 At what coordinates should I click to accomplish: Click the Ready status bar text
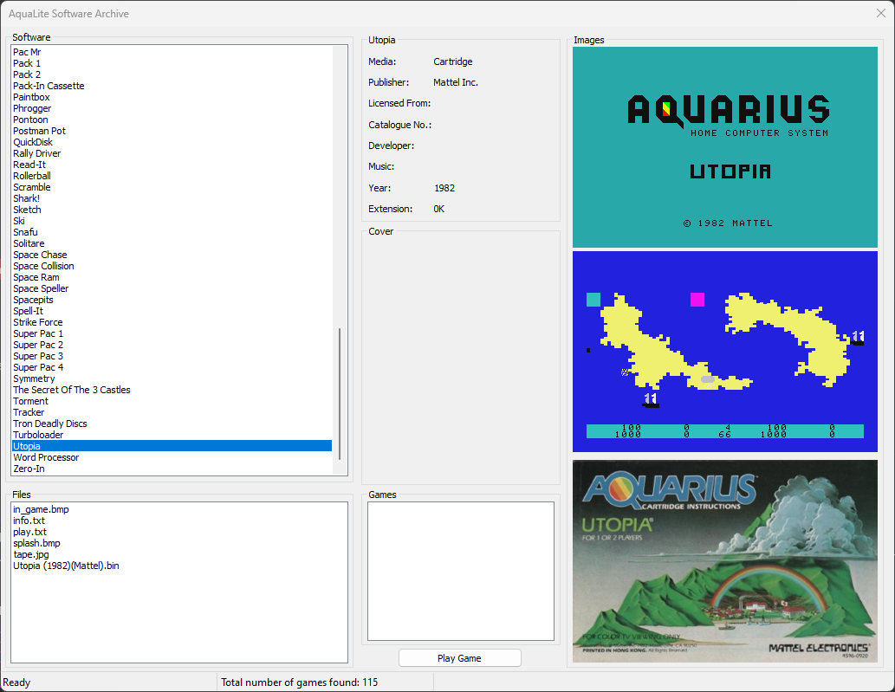click(16, 682)
